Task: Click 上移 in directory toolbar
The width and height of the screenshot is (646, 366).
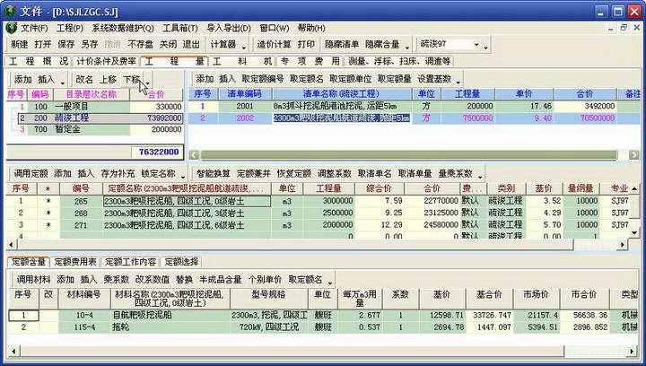Action: 108,80
